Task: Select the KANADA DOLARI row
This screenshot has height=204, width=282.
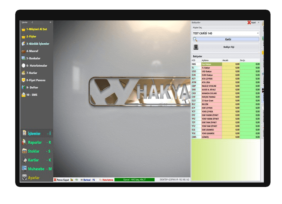Action: [226, 93]
